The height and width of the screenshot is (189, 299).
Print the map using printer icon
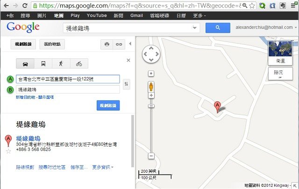tap(107, 44)
